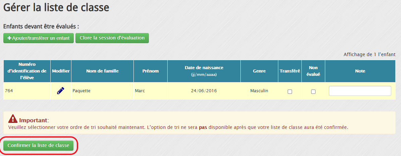Click the Numéro d'identification de l'élève header
Viewport: 401px width, 156px height.
(x=27, y=71)
